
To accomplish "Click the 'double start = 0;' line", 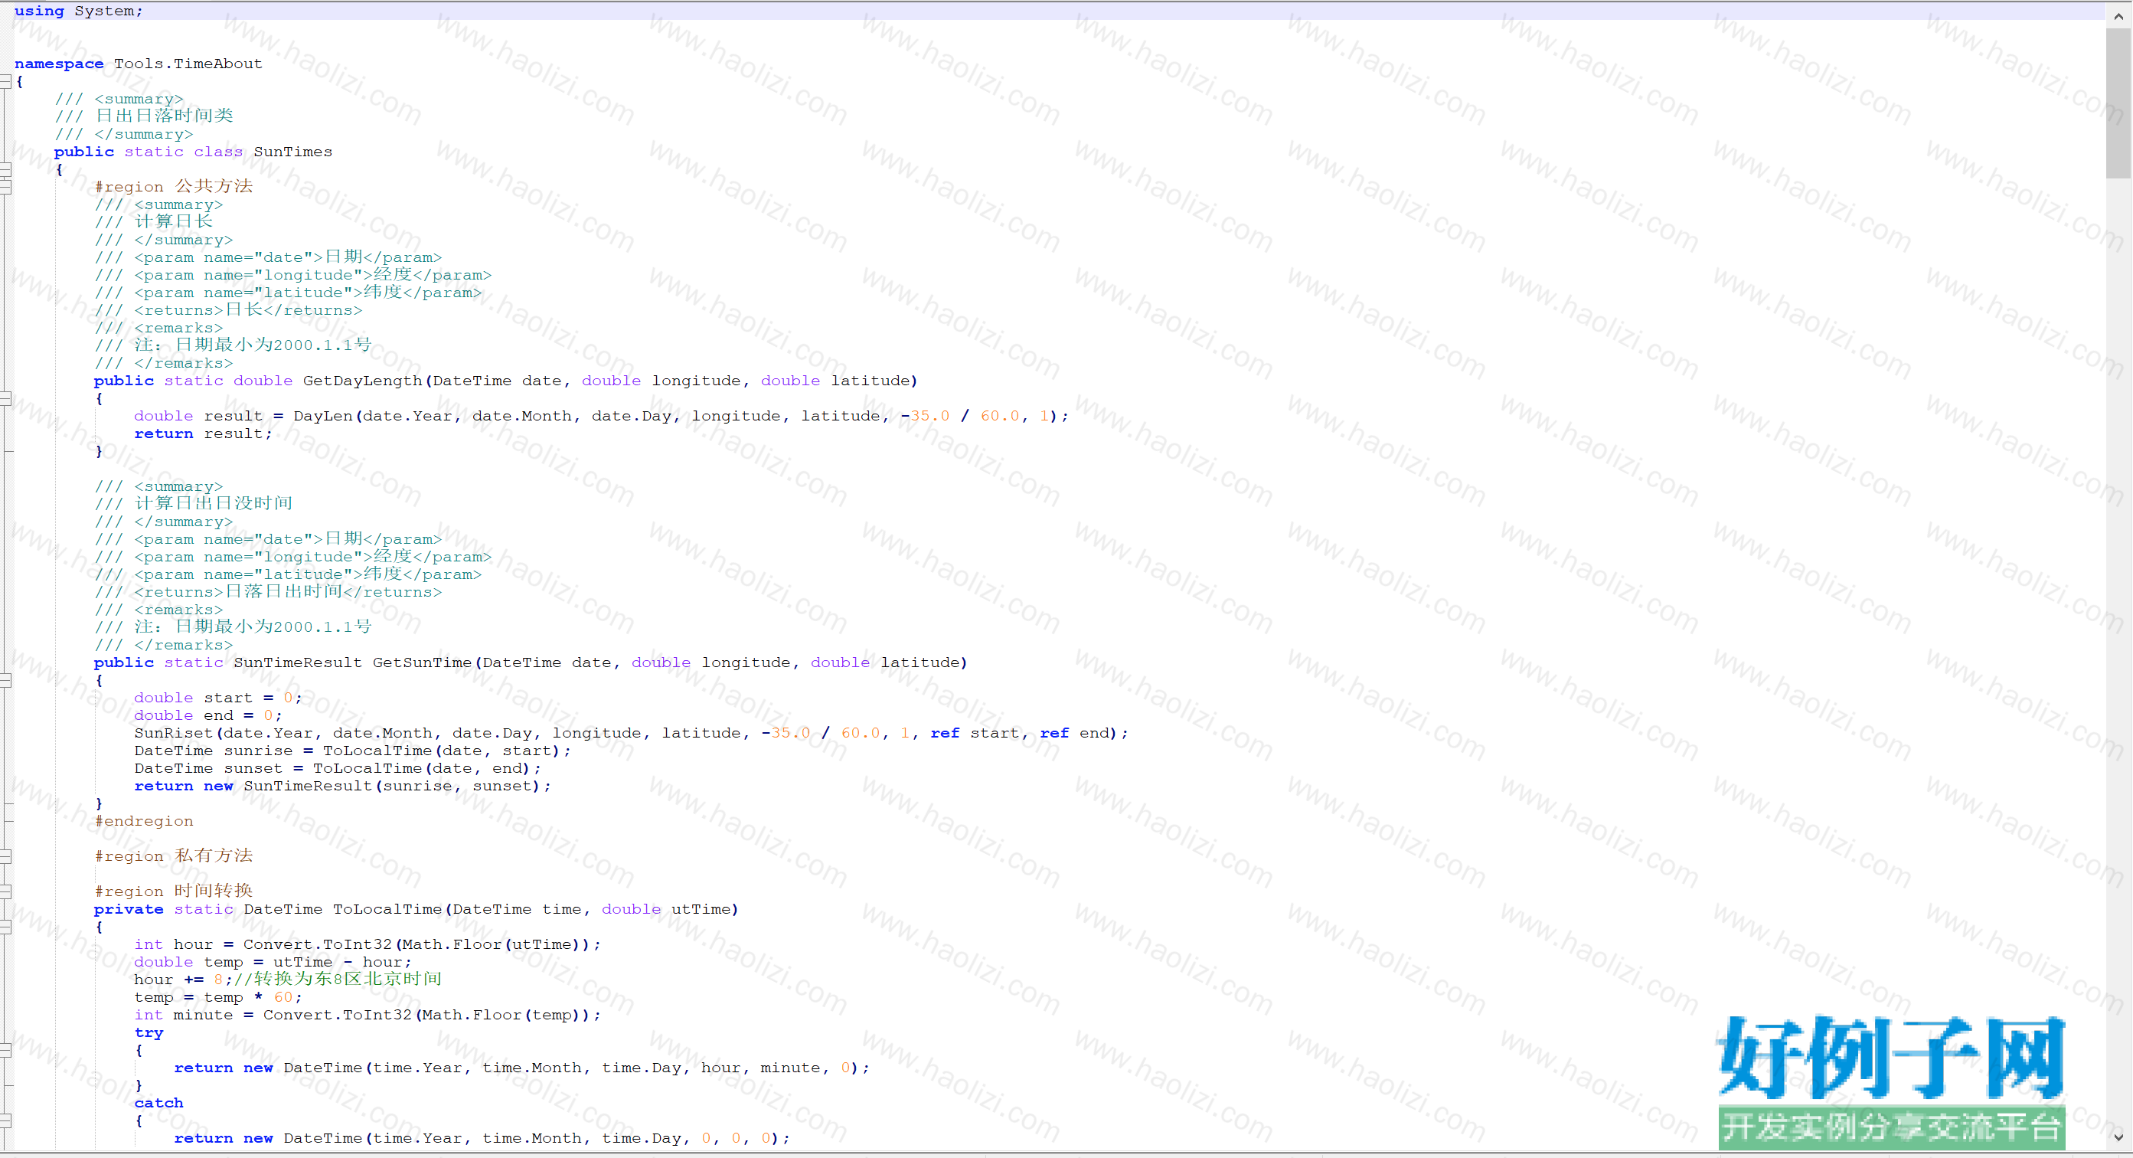I will [219, 698].
